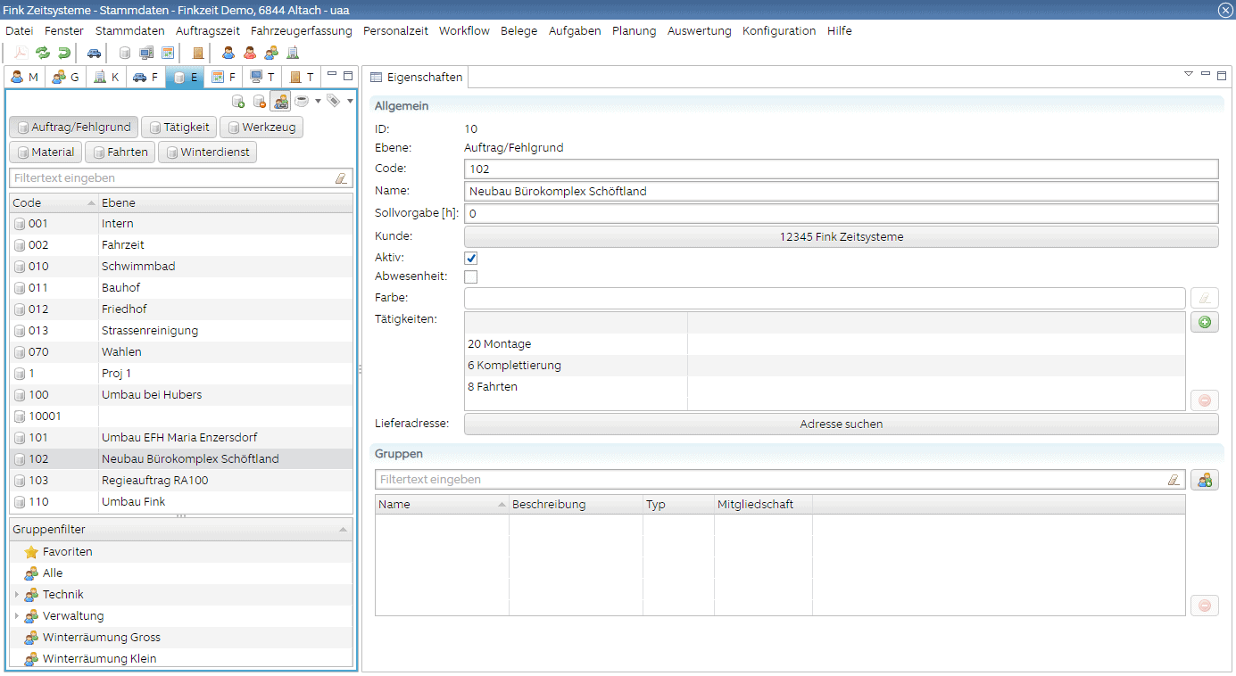Open the Auswertung menu
The width and height of the screenshot is (1236, 676).
pyautogui.click(x=699, y=30)
